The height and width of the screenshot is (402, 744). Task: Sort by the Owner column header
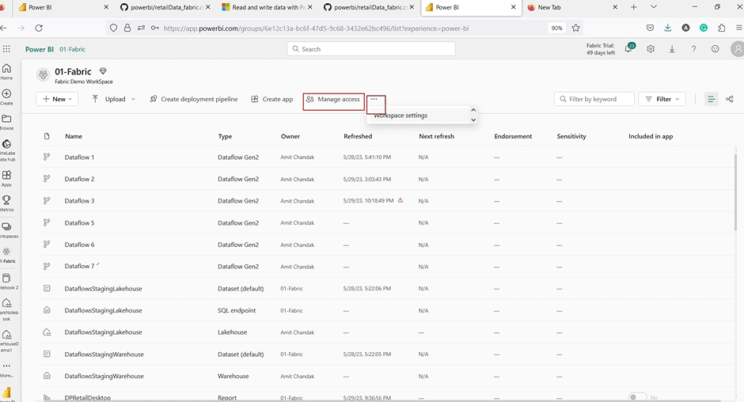pos(290,136)
